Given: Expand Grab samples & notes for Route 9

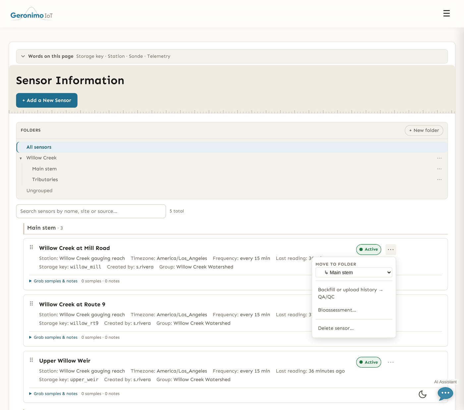Looking at the screenshot, I should [x=53, y=337].
